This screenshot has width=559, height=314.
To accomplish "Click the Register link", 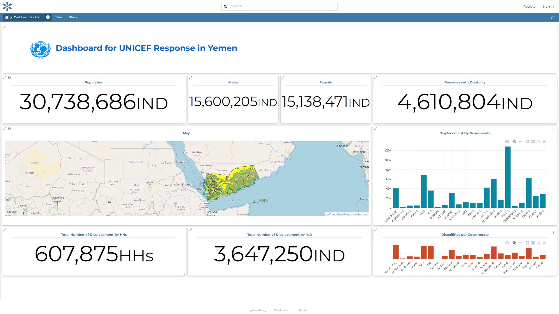I will pos(530,6).
